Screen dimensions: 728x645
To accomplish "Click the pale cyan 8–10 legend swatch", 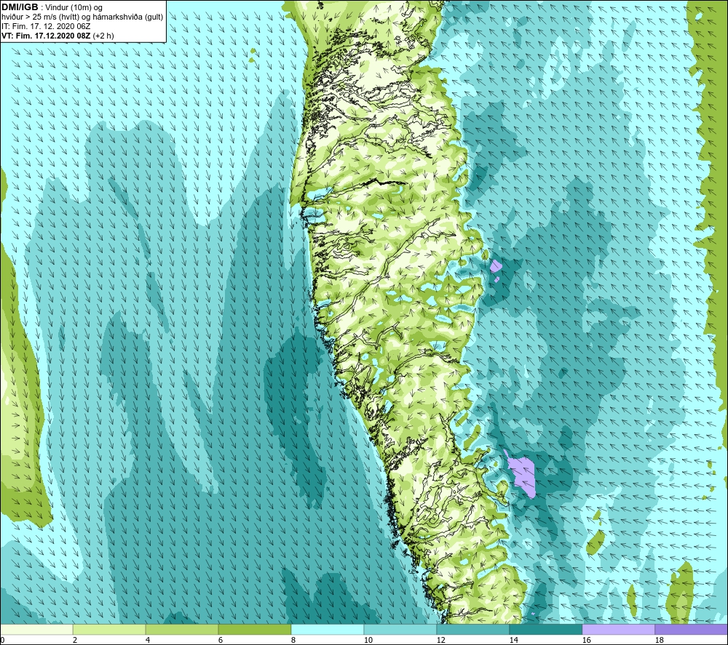I will [328, 629].
